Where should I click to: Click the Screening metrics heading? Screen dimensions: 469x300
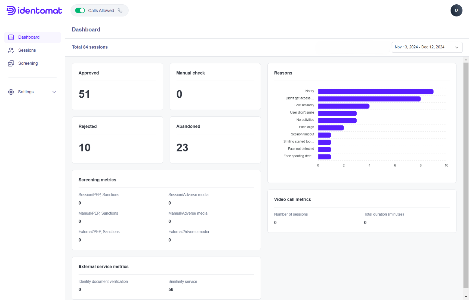pyautogui.click(x=97, y=180)
